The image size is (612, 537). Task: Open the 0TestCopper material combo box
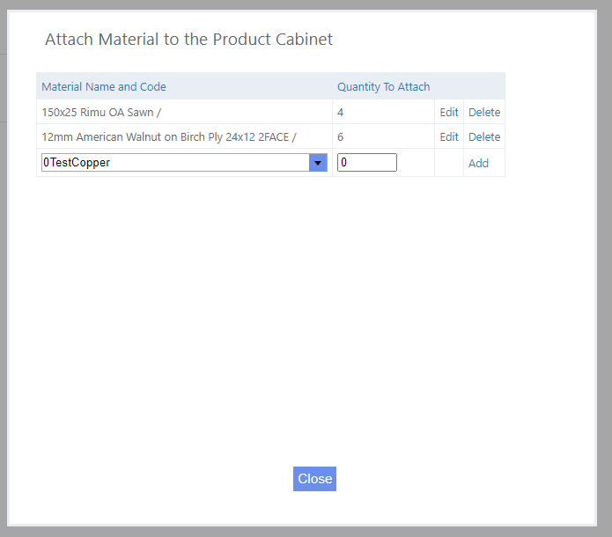tap(175, 163)
